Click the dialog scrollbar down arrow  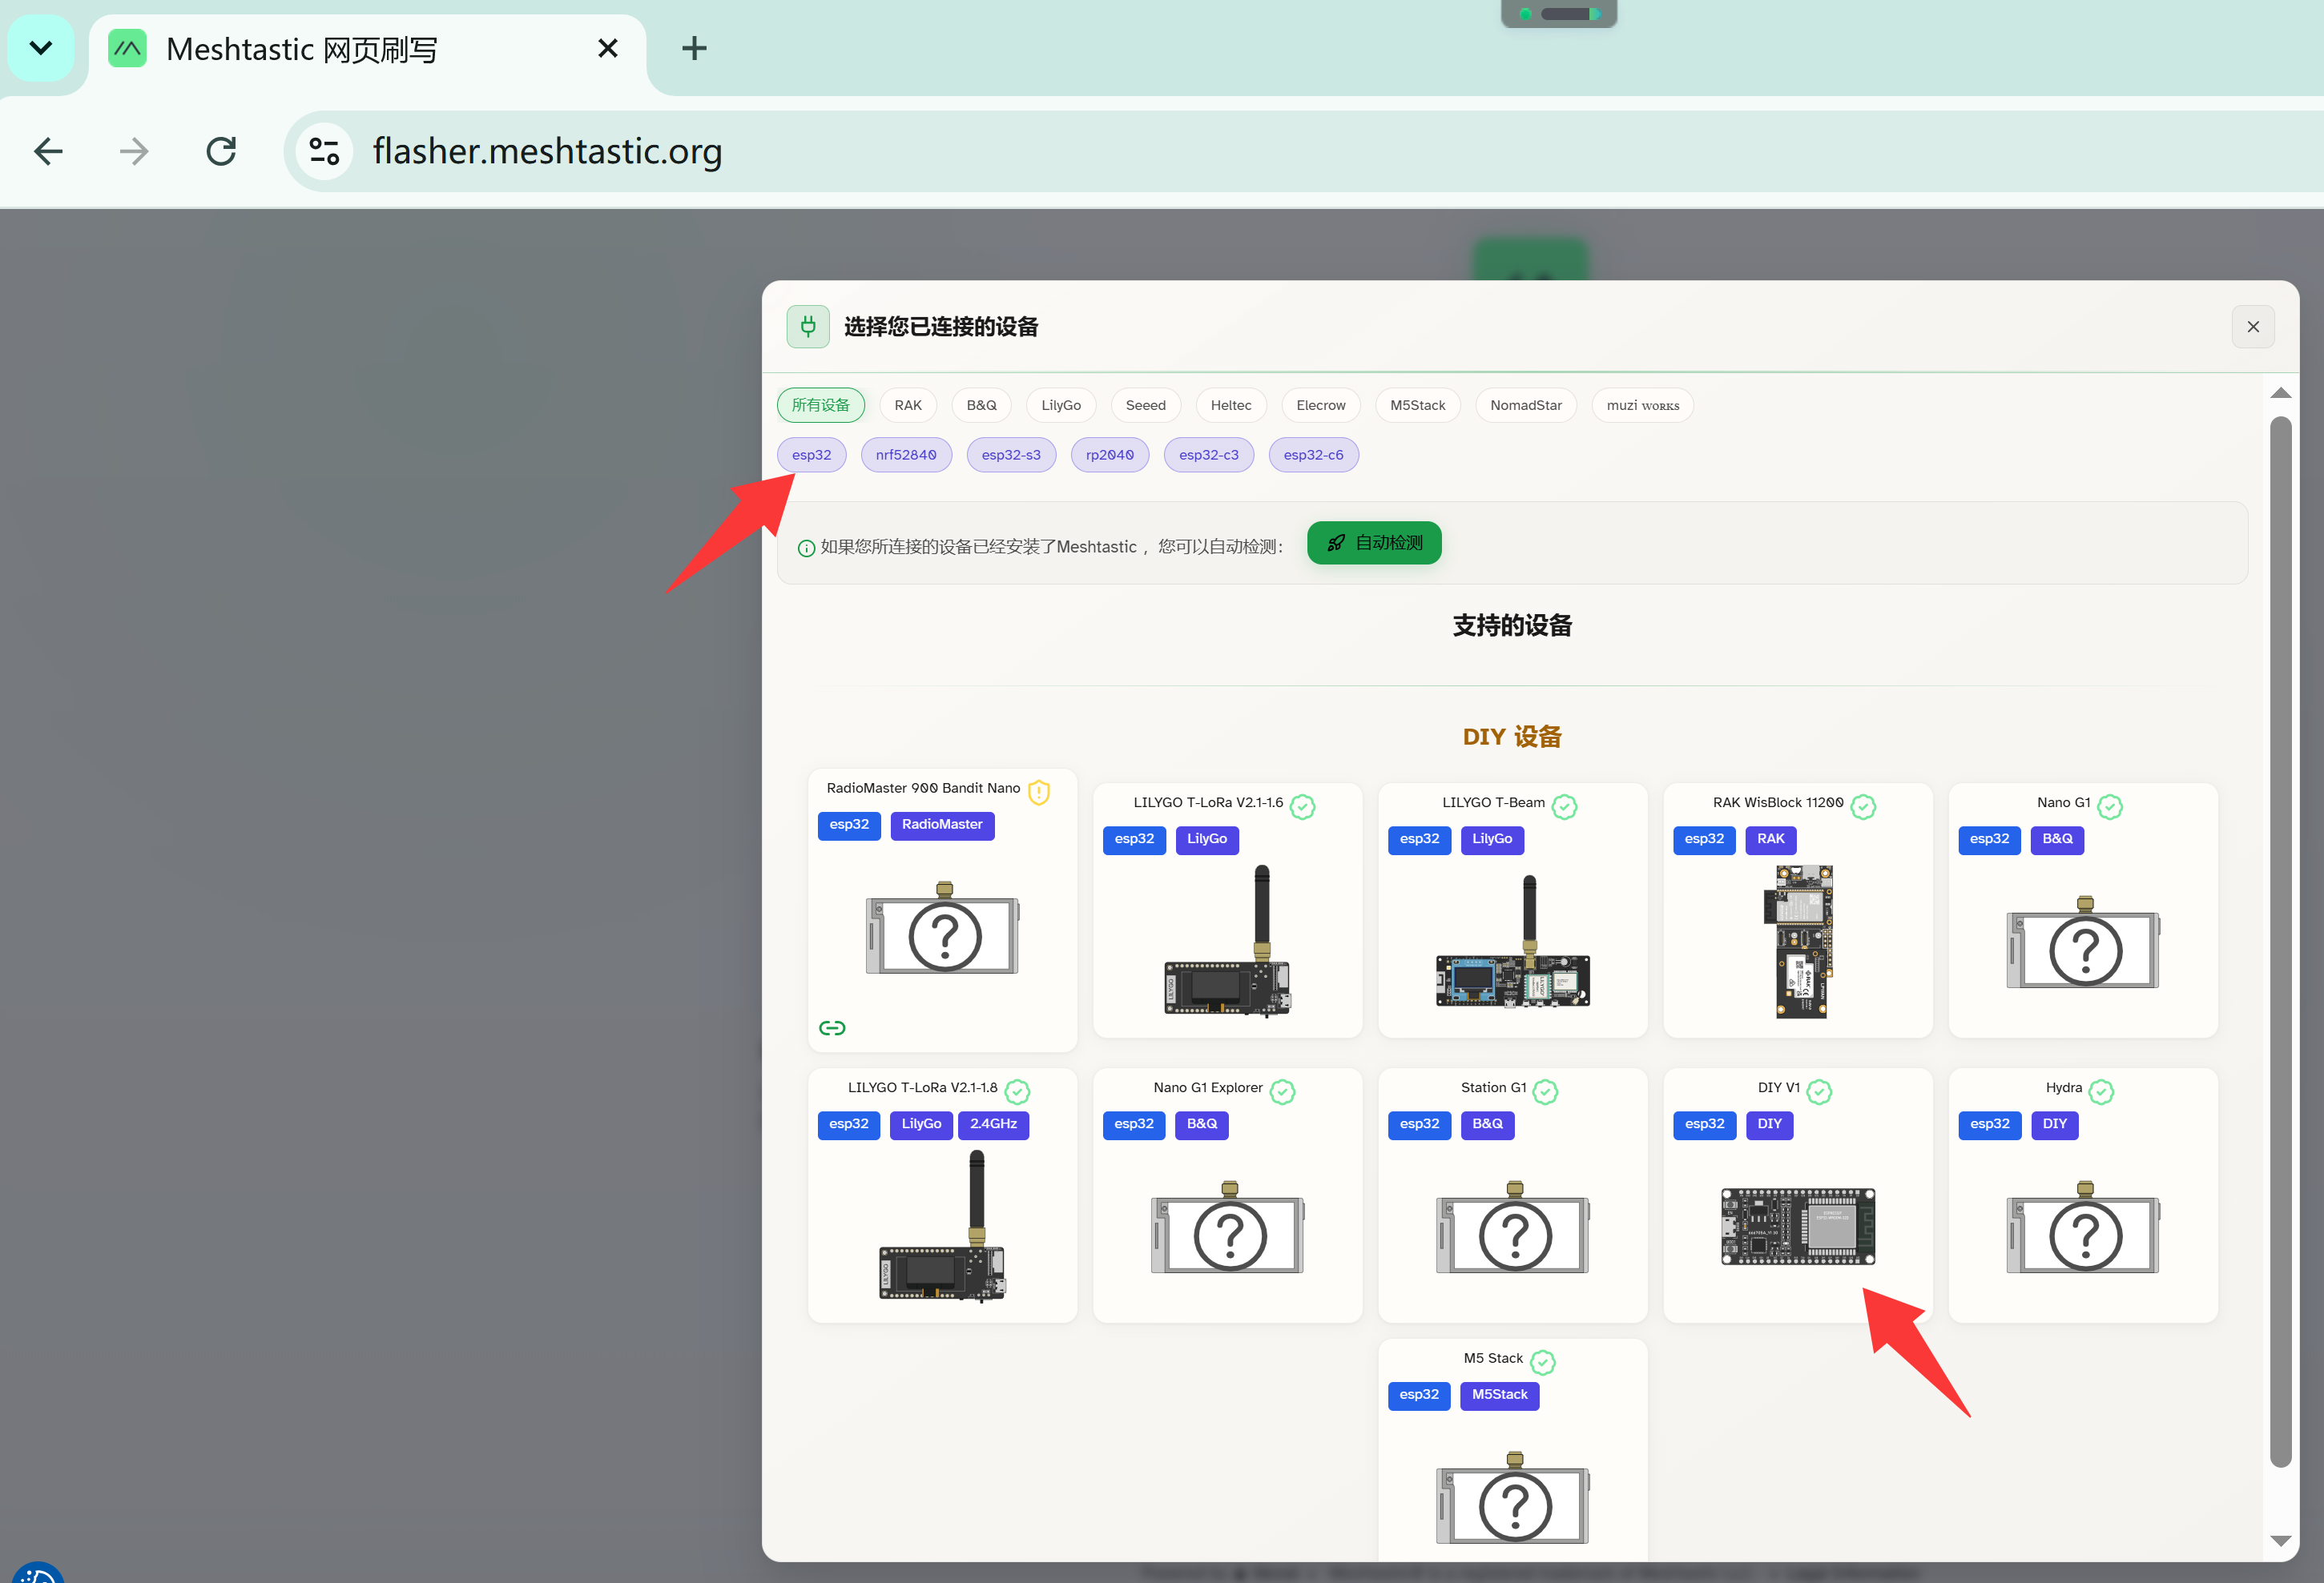(x=2281, y=1541)
